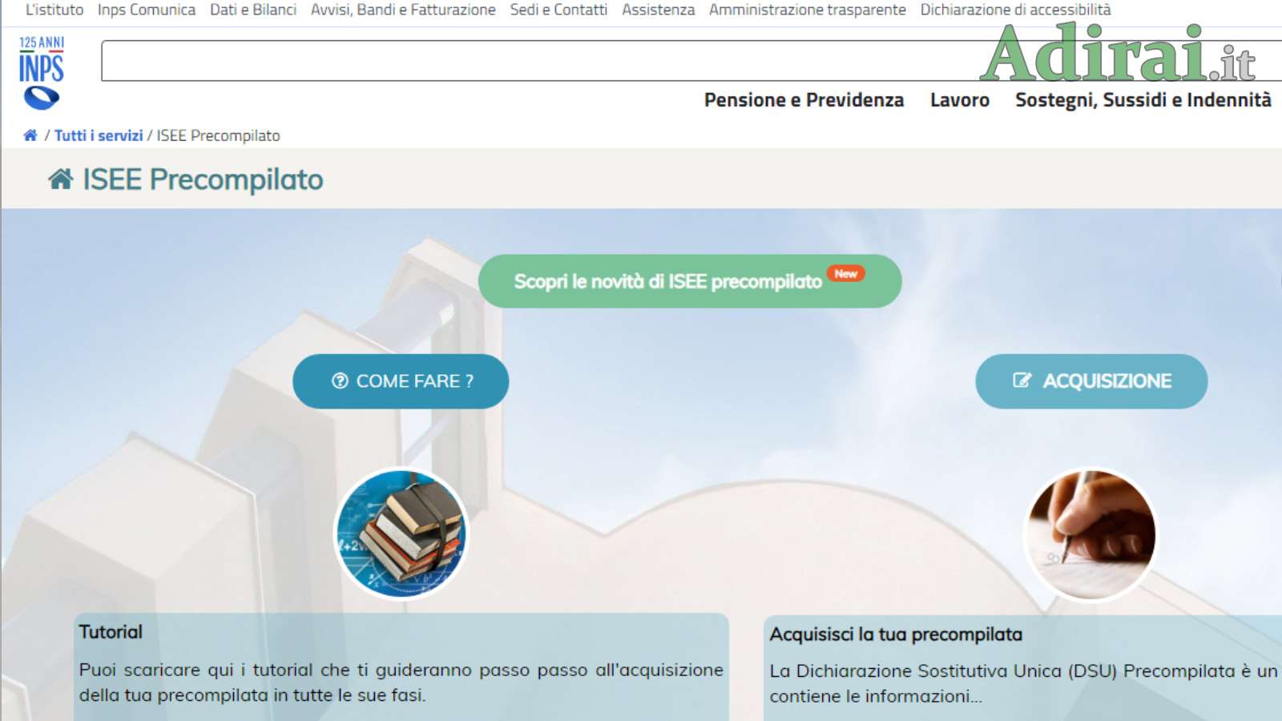This screenshot has width=1282, height=721.
Task: Open the L'istituto top menu
Action: (54, 10)
